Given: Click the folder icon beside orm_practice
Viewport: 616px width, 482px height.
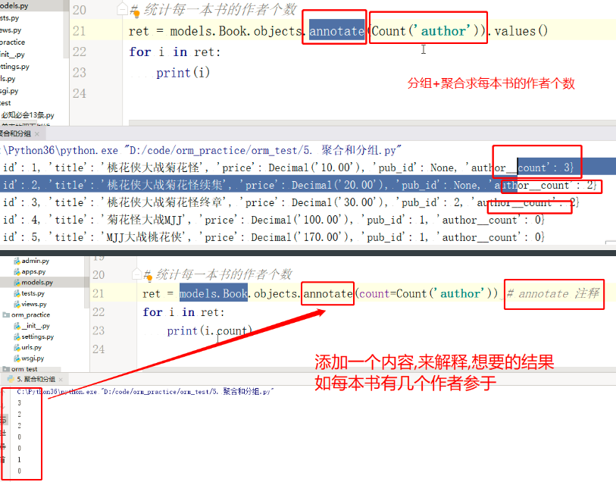Looking at the screenshot, I should pyautogui.click(x=6, y=315).
